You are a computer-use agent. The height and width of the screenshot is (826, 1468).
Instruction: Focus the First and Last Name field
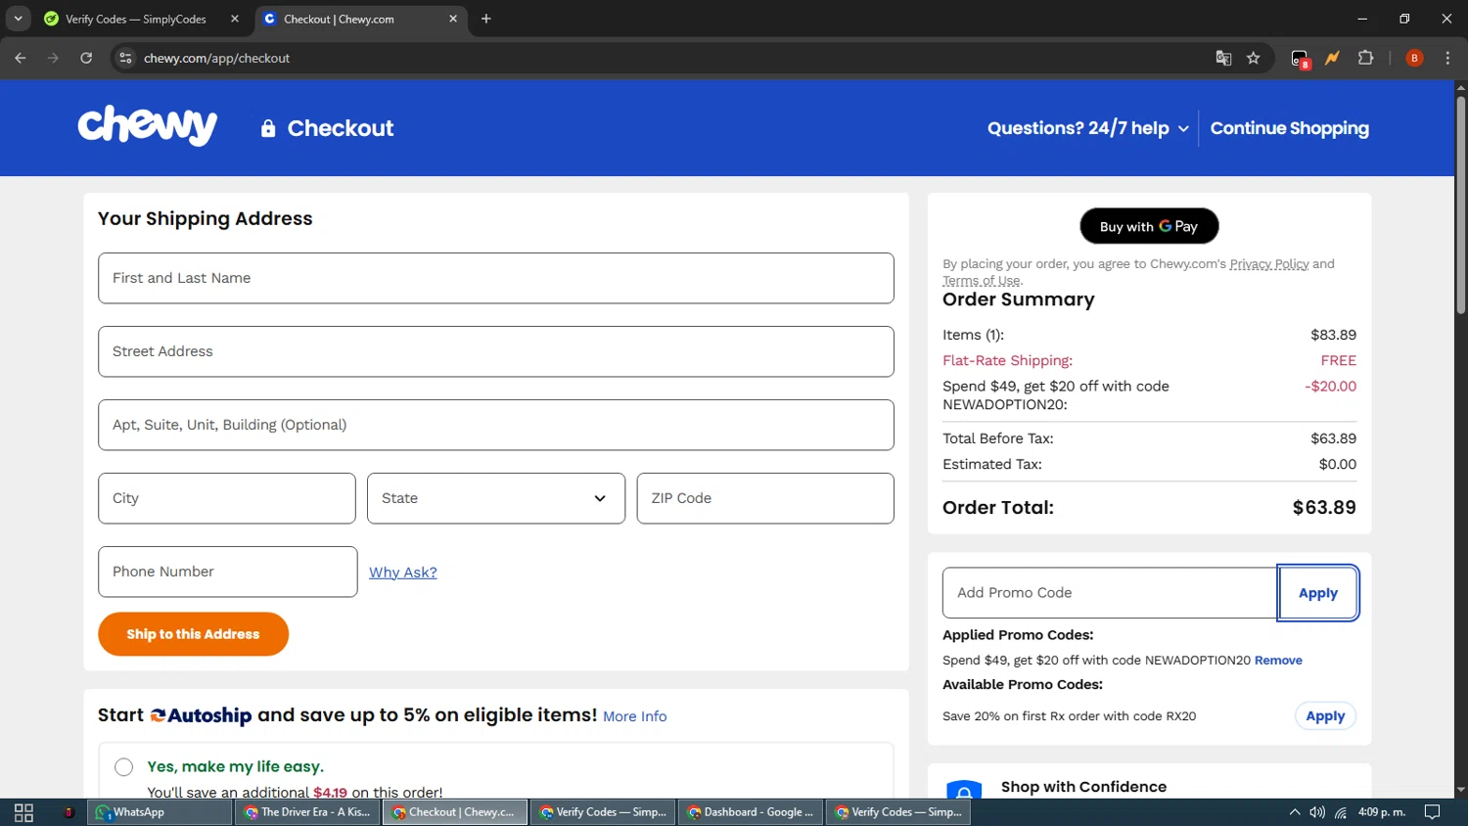496,278
